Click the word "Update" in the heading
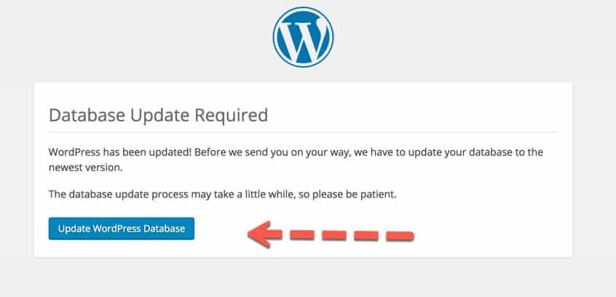This screenshot has width=616, height=297. point(159,115)
